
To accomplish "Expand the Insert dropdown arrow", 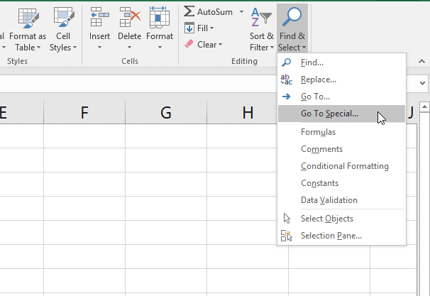I will click(x=99, y=48).
